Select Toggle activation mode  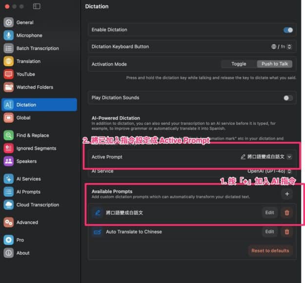pos(239,64)
